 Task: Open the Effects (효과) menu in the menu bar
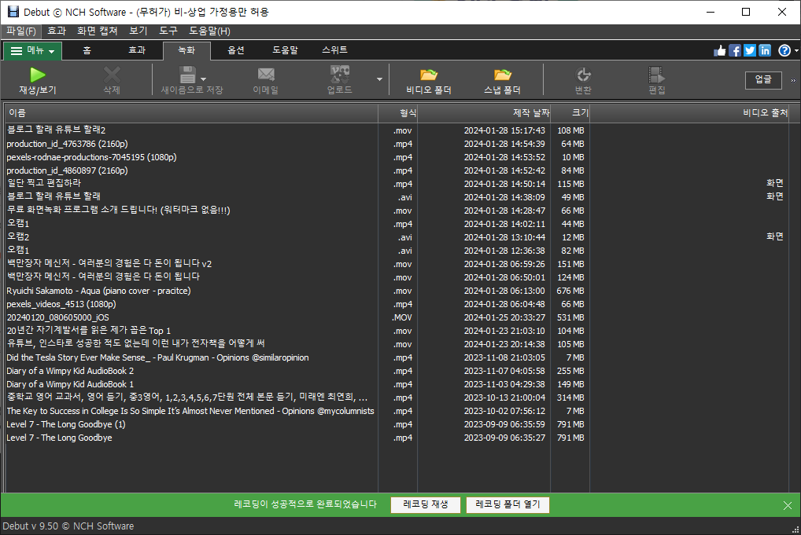[x=57, y=31]
